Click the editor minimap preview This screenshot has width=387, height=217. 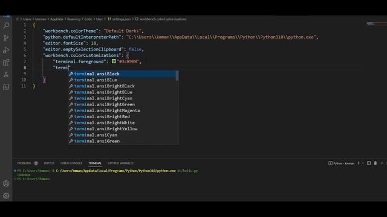click(376, 24)
